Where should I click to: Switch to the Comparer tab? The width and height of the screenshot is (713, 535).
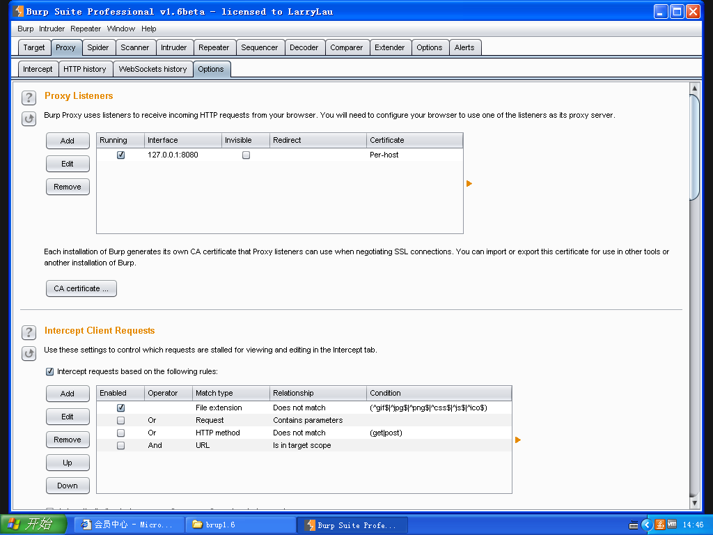click(x=347, y=47)
